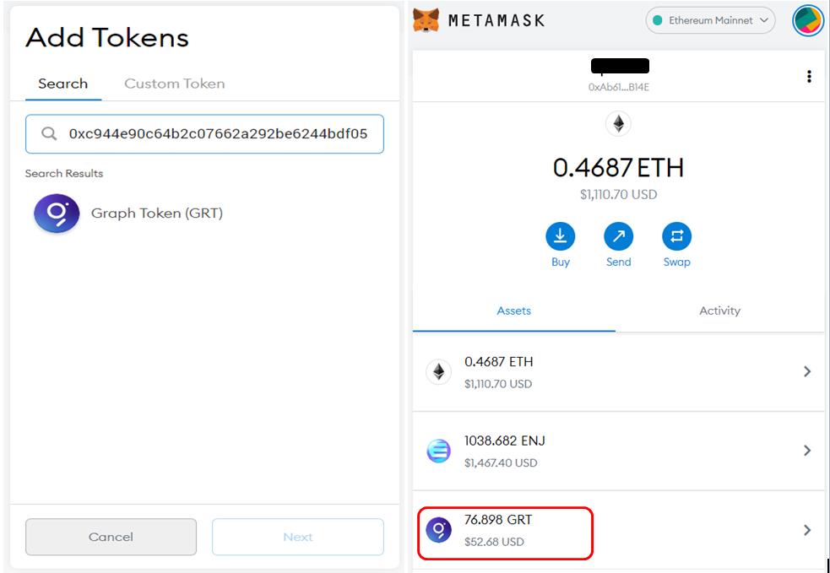The image size is (830, 573).
Task: Click the $52.68 USD GRT value
Action: tap(494, 542)
